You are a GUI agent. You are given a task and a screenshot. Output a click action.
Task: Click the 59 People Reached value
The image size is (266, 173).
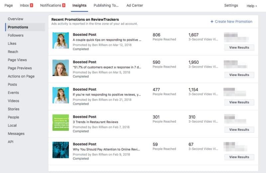(x=155, y=144)
